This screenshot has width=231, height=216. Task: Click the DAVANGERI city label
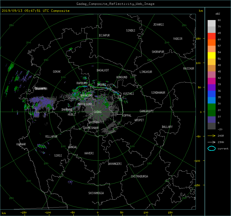tap(115, 164)
